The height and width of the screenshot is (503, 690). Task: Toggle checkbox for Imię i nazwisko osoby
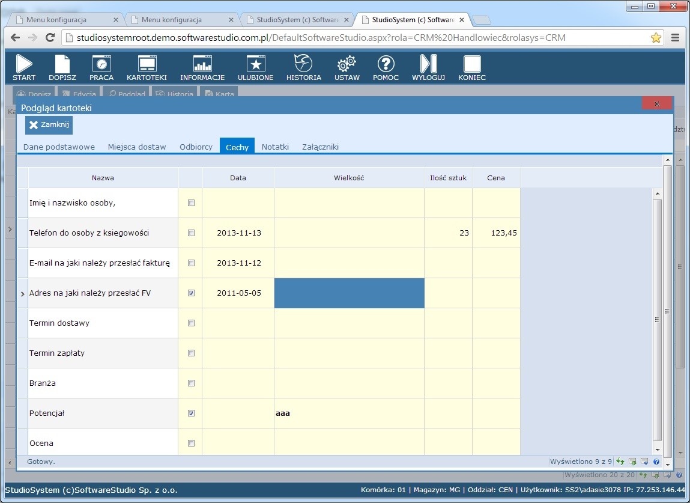(191, 203)
